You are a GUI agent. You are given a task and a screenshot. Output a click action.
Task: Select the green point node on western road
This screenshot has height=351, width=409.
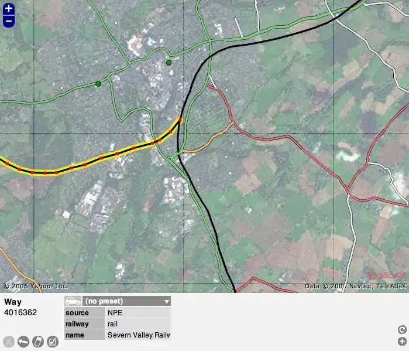pos(98,84)
